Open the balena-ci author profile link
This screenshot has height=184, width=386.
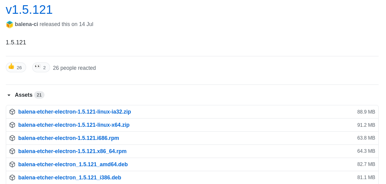26,24
